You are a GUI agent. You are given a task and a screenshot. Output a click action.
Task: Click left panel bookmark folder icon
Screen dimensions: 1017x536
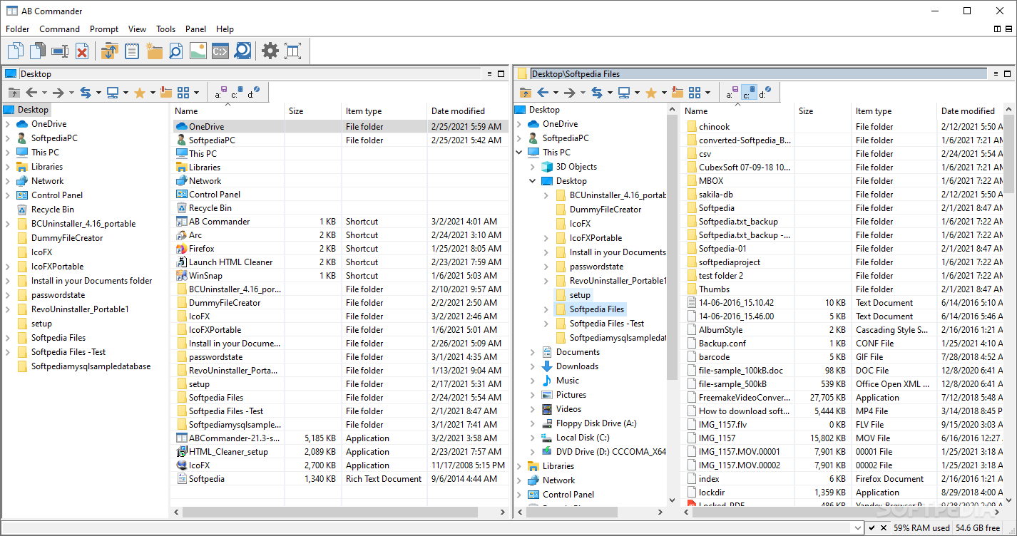click(166, 93)
